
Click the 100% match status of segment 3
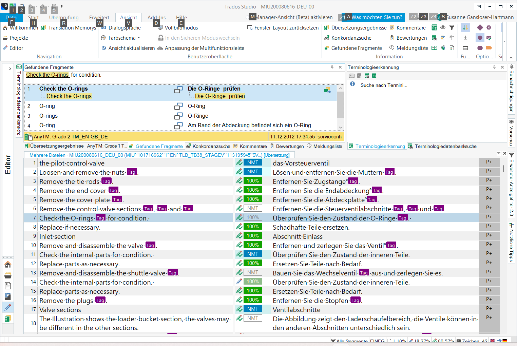253,181
